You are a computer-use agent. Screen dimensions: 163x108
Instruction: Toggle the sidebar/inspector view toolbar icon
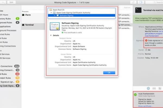(141, 2)
